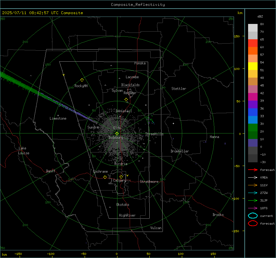This screenshot has height=258, width=276.
Task: Click the cyan current ellipse icon
Action: (x=253, y=216)
